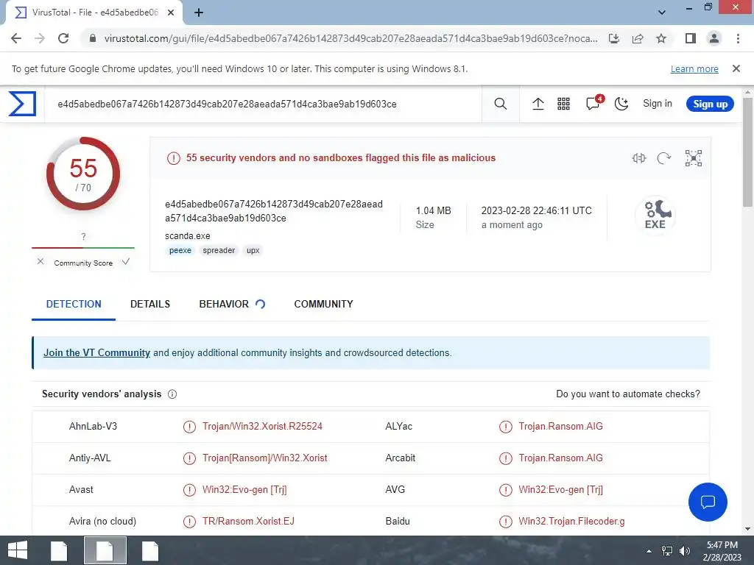Click the VirusTotal logo icon
The width and height of the screenshot is (754, 565).
22,104
